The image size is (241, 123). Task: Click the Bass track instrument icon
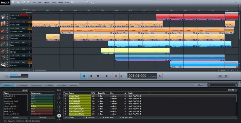click(3, 44)
